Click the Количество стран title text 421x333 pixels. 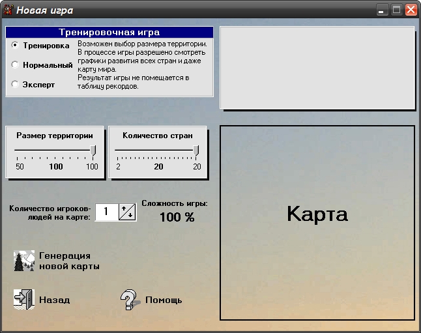click(158, 136)
